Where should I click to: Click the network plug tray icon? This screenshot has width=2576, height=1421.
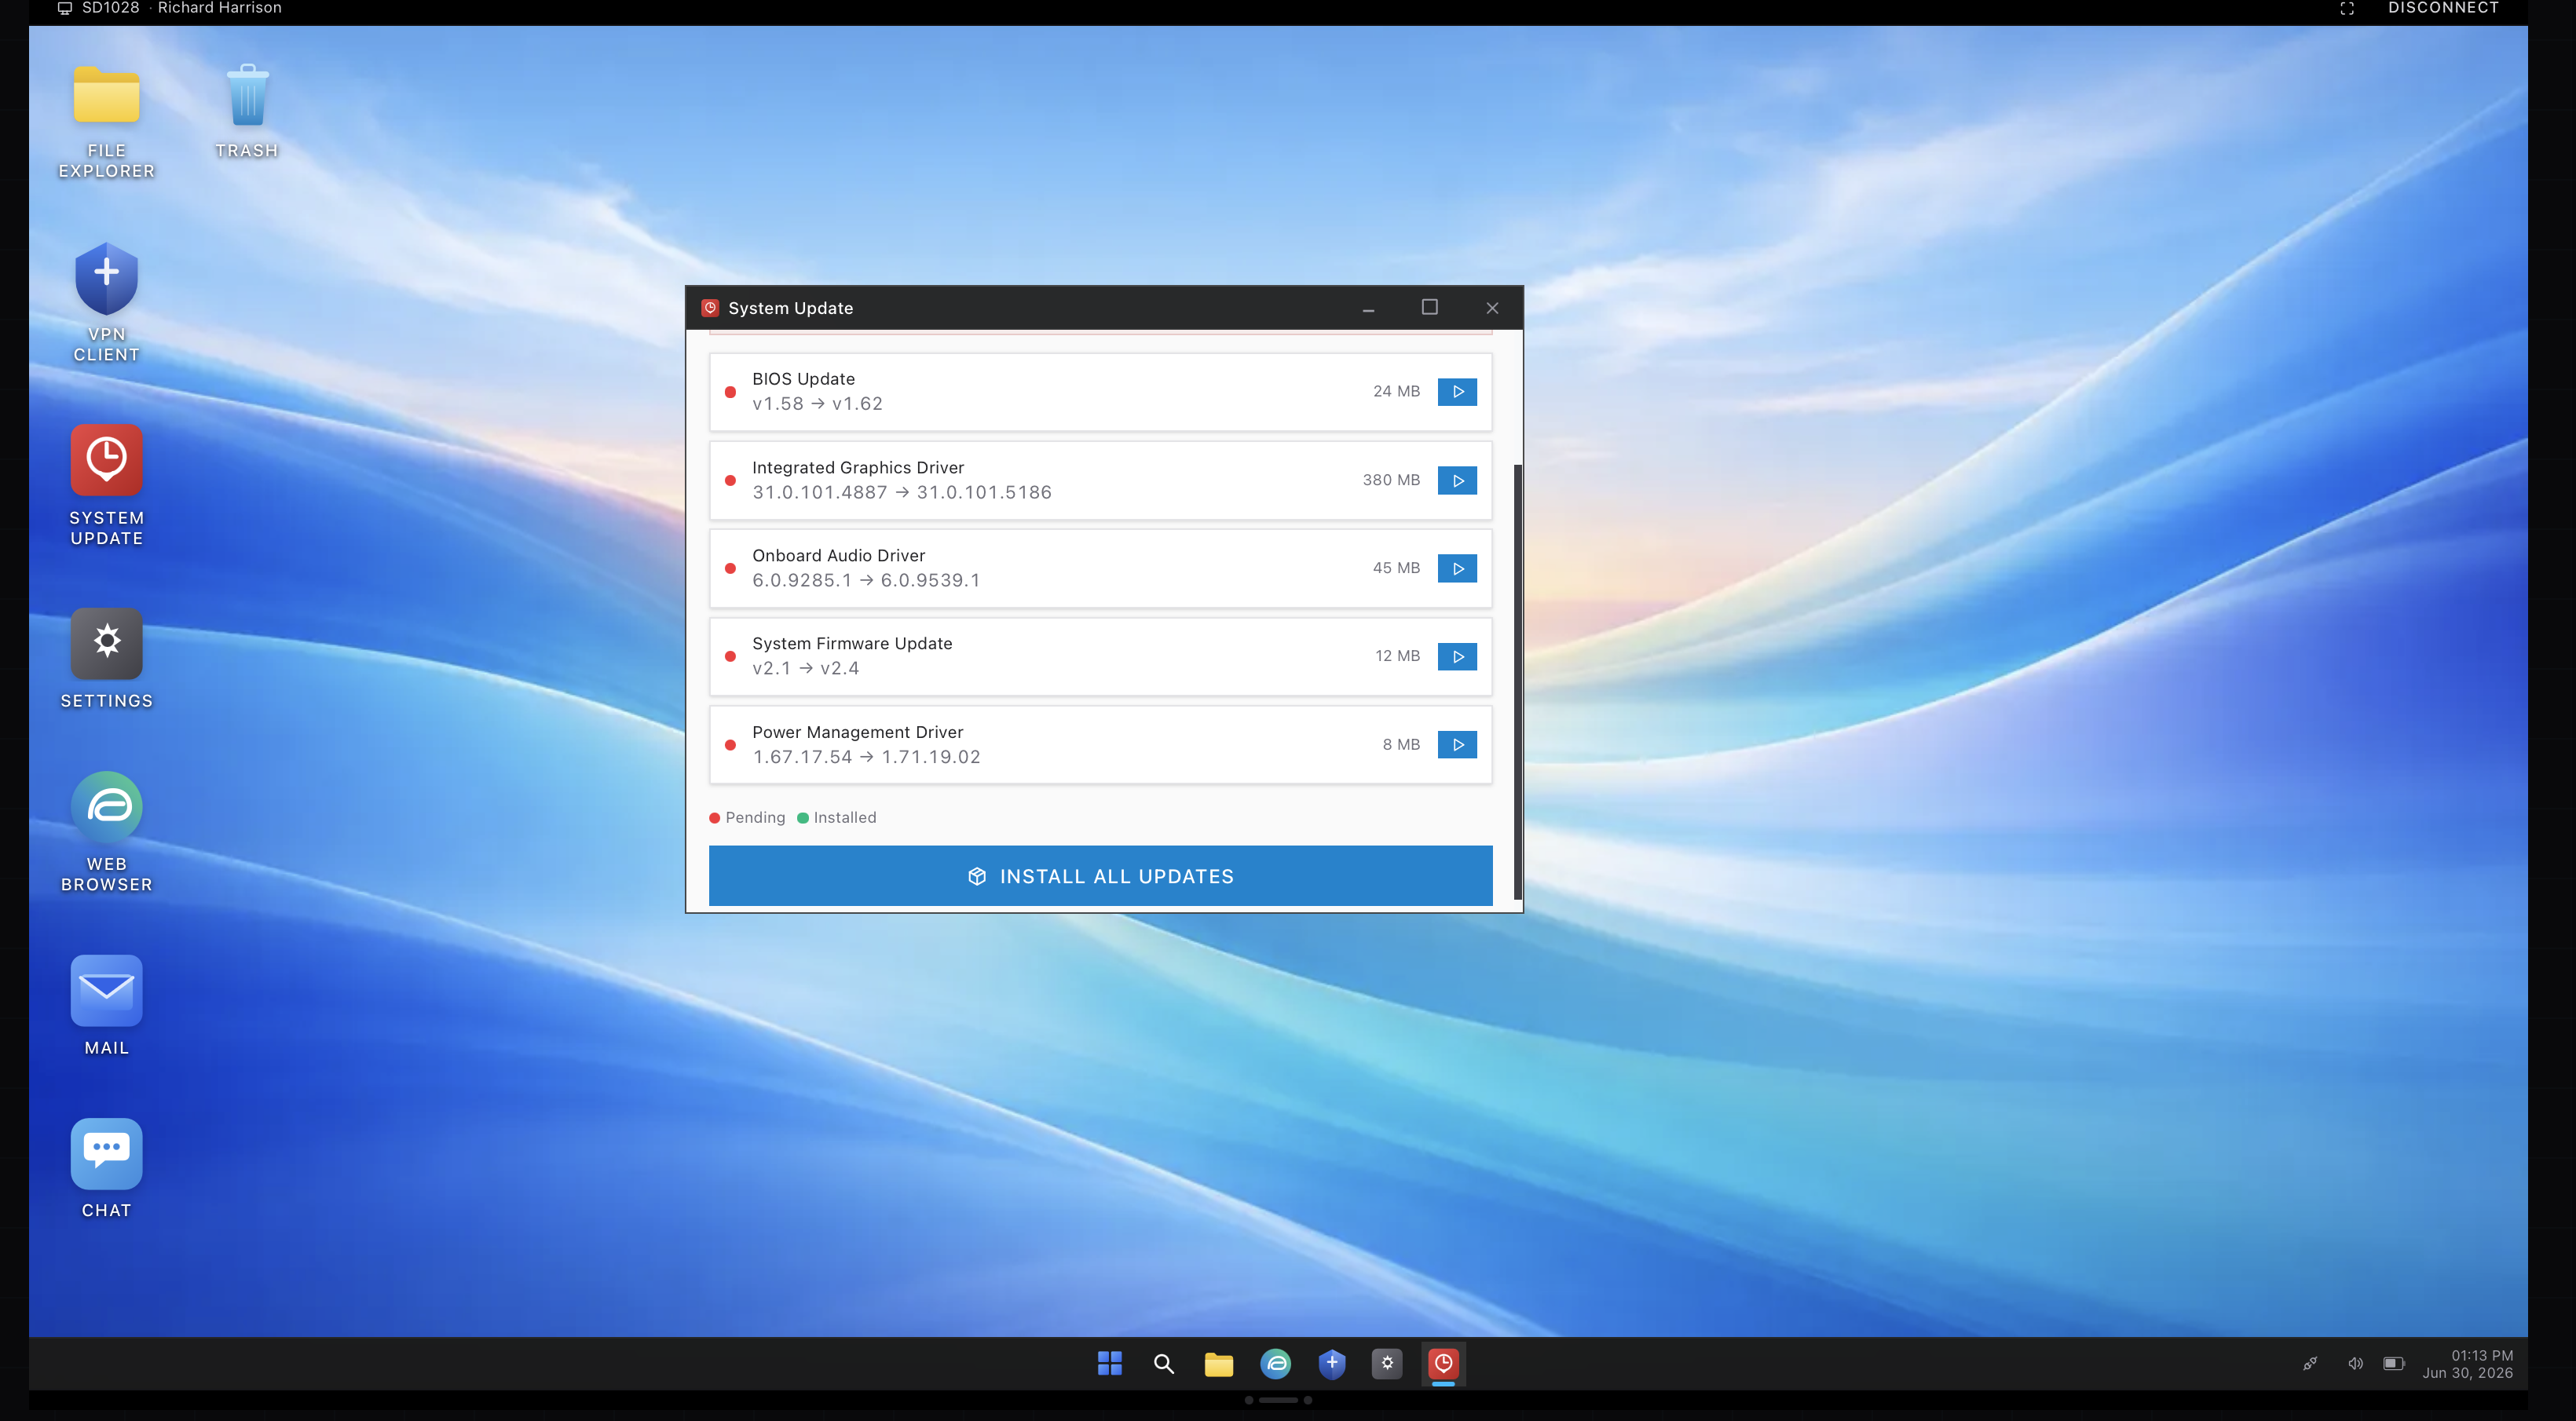[2310, 1364]
